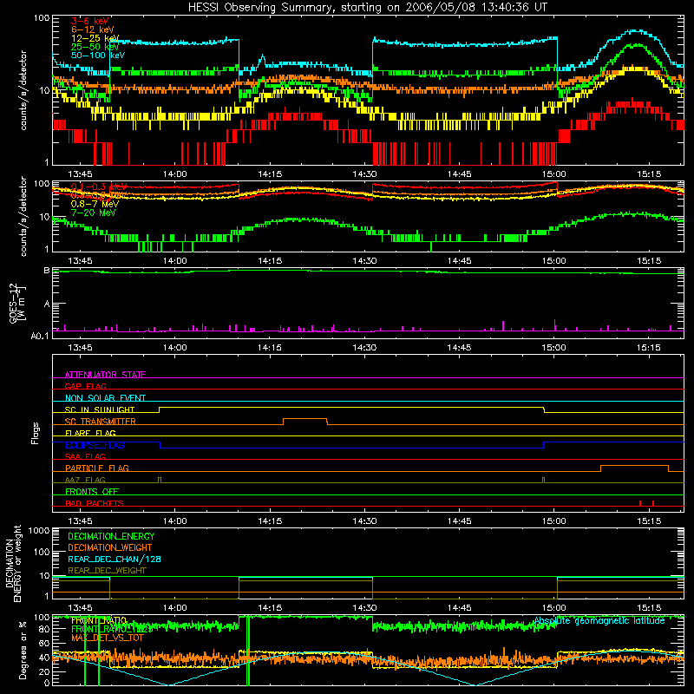Screen dimensions: 694x694
Task: Click the '14:30' tick label below Flags panel
Action: (x=364, y=520)
